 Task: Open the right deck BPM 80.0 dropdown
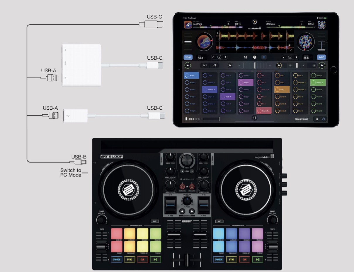click(307, 58)
